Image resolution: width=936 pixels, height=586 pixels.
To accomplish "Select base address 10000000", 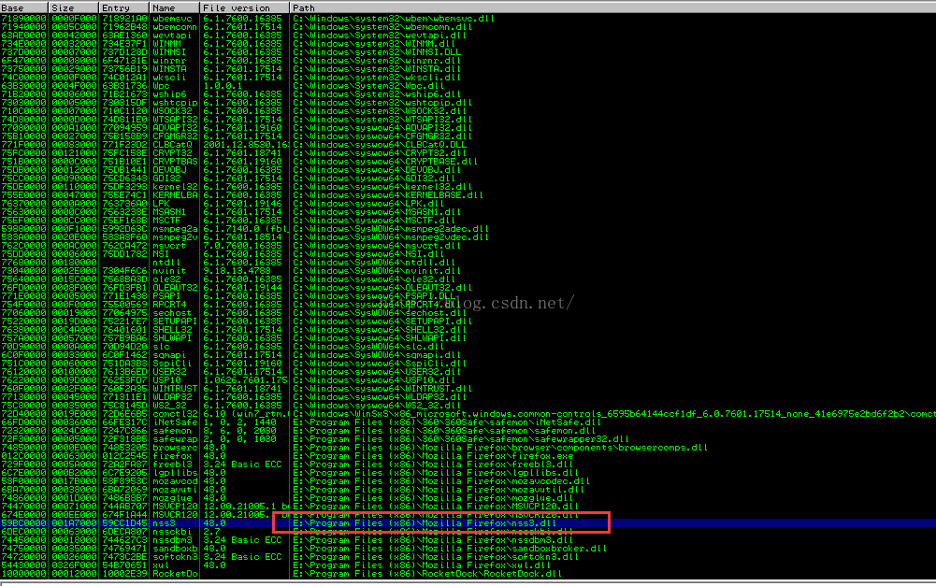I will coord(24,574).
